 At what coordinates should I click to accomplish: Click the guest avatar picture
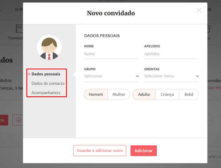click(49, 47)
